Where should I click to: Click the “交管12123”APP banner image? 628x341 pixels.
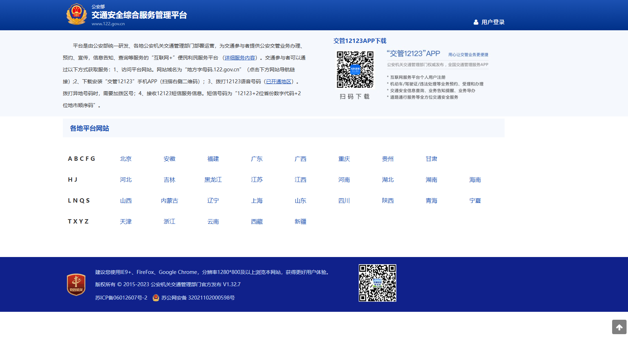437,75
